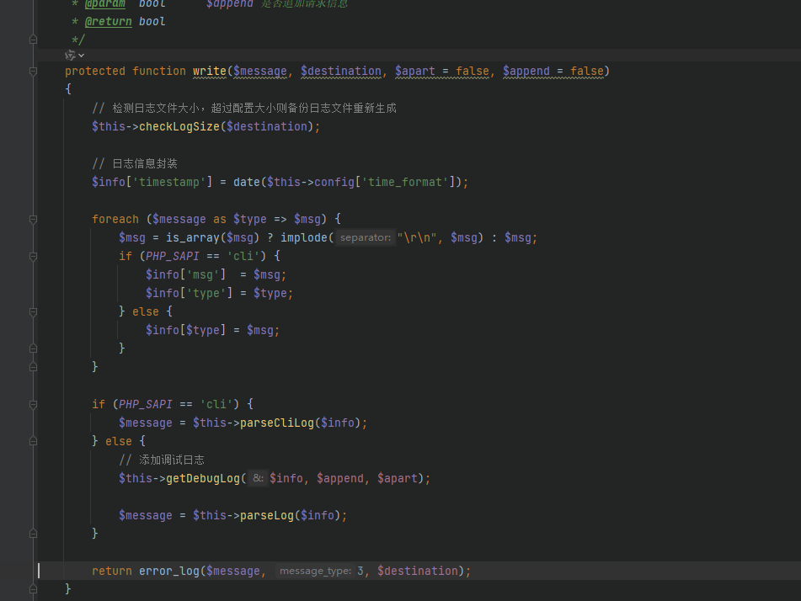
Task: Click the message_type: inlay hint
Action: [x=315, y=572]
